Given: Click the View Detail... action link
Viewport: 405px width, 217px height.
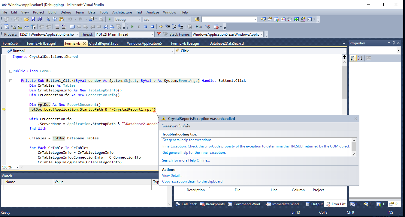Looking at the screenshot, I should coord(172,176).
